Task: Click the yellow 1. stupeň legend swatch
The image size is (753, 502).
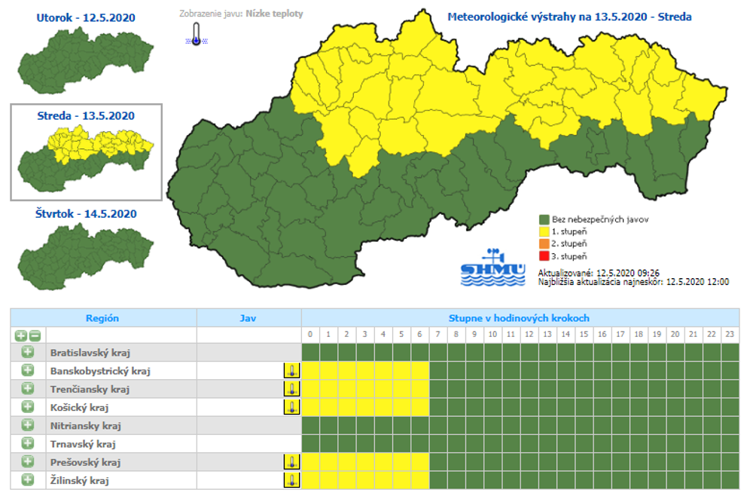Action: [544, 232]
